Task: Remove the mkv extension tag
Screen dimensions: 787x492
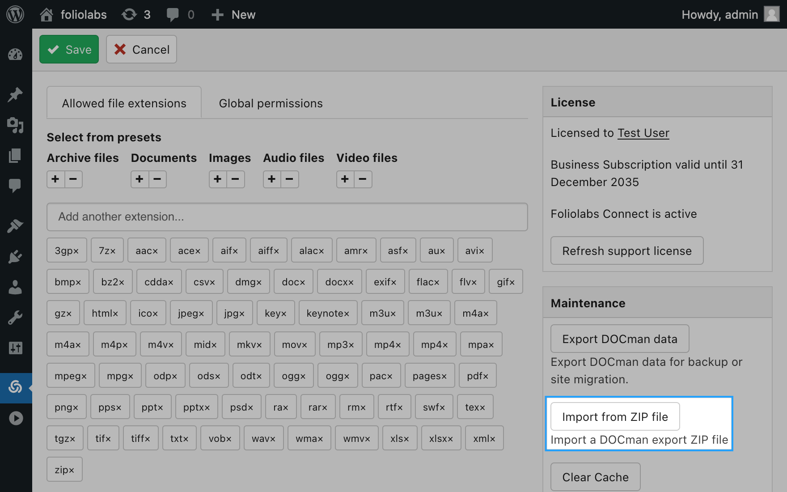Action: coord(259,345)
